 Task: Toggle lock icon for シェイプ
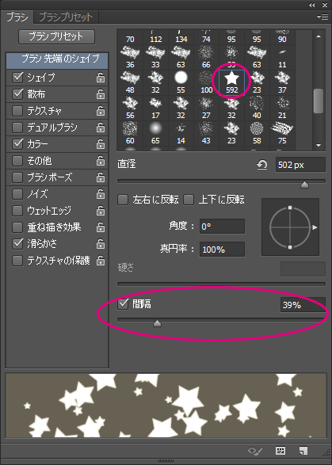(x=101, y=78)
